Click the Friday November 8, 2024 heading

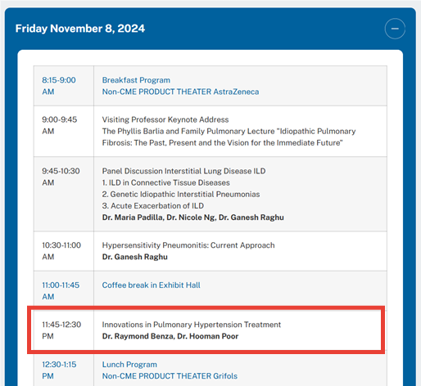pyautogui.click(x=80, y=29)
